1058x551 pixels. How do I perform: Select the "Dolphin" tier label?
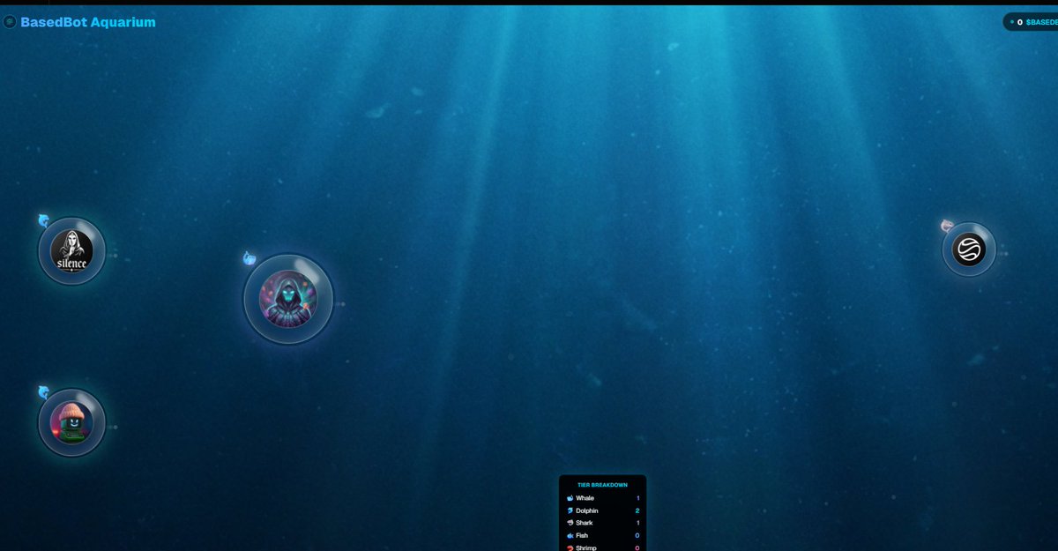587,510
